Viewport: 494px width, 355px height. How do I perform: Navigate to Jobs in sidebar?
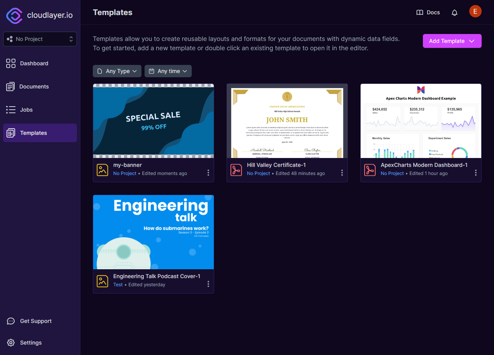pos(40,110)
